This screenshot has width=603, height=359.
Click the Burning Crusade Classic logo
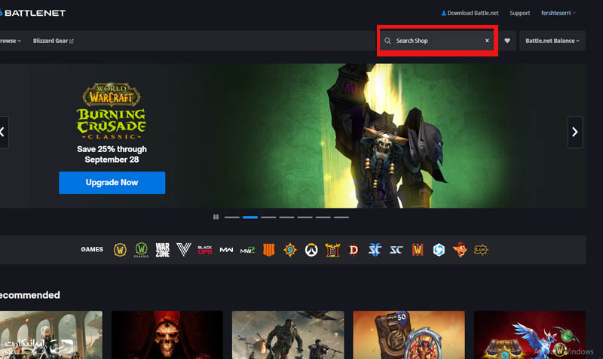tap(112, 111)
